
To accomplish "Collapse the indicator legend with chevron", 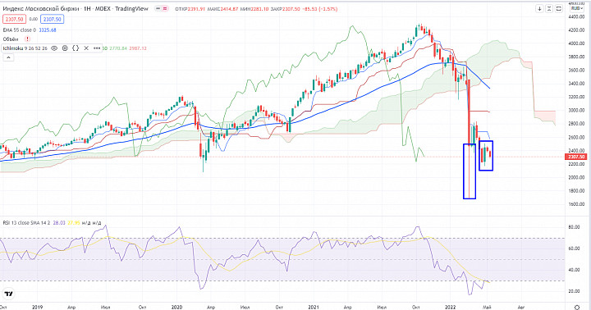I will pos(8,57).
